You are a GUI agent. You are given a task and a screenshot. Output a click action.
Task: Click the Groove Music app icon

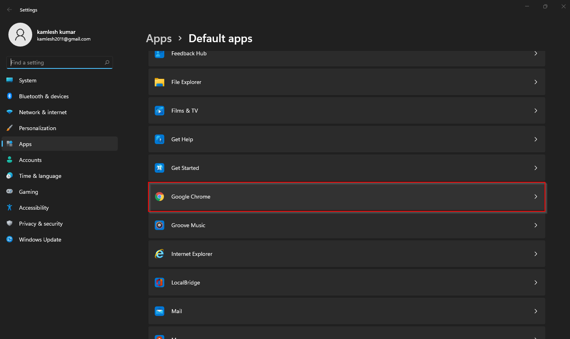pyautogui.click(x=160, y=225)
